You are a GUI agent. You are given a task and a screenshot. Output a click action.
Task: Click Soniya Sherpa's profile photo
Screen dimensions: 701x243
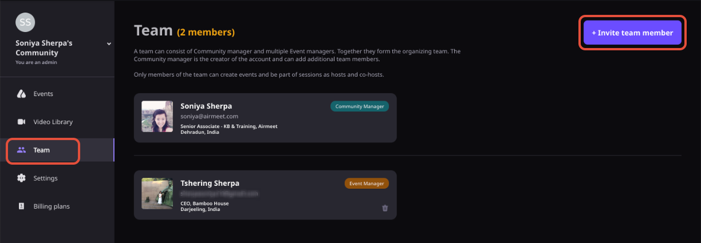[x=157, y=117]
